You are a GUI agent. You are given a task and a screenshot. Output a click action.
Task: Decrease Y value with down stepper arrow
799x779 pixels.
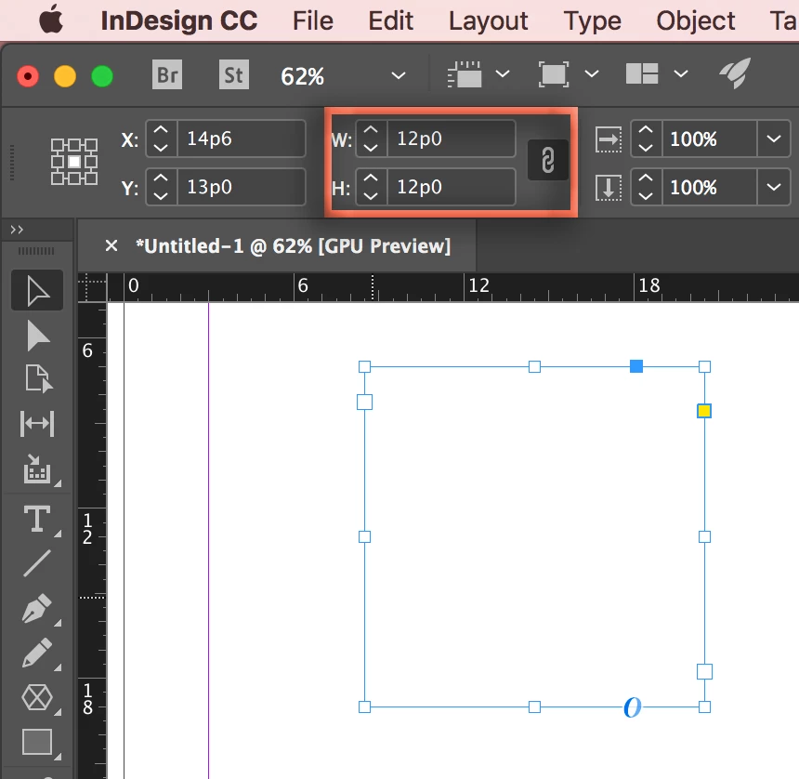[161, 196]
